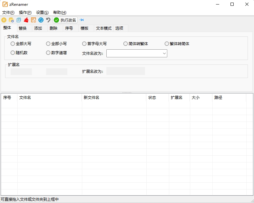Click the 执行改名 execute rename button

click(x=65, y=20)
